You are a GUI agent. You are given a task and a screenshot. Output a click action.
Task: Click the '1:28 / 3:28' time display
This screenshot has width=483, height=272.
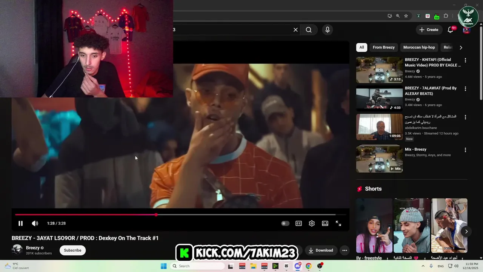click(x=56, y=223)
